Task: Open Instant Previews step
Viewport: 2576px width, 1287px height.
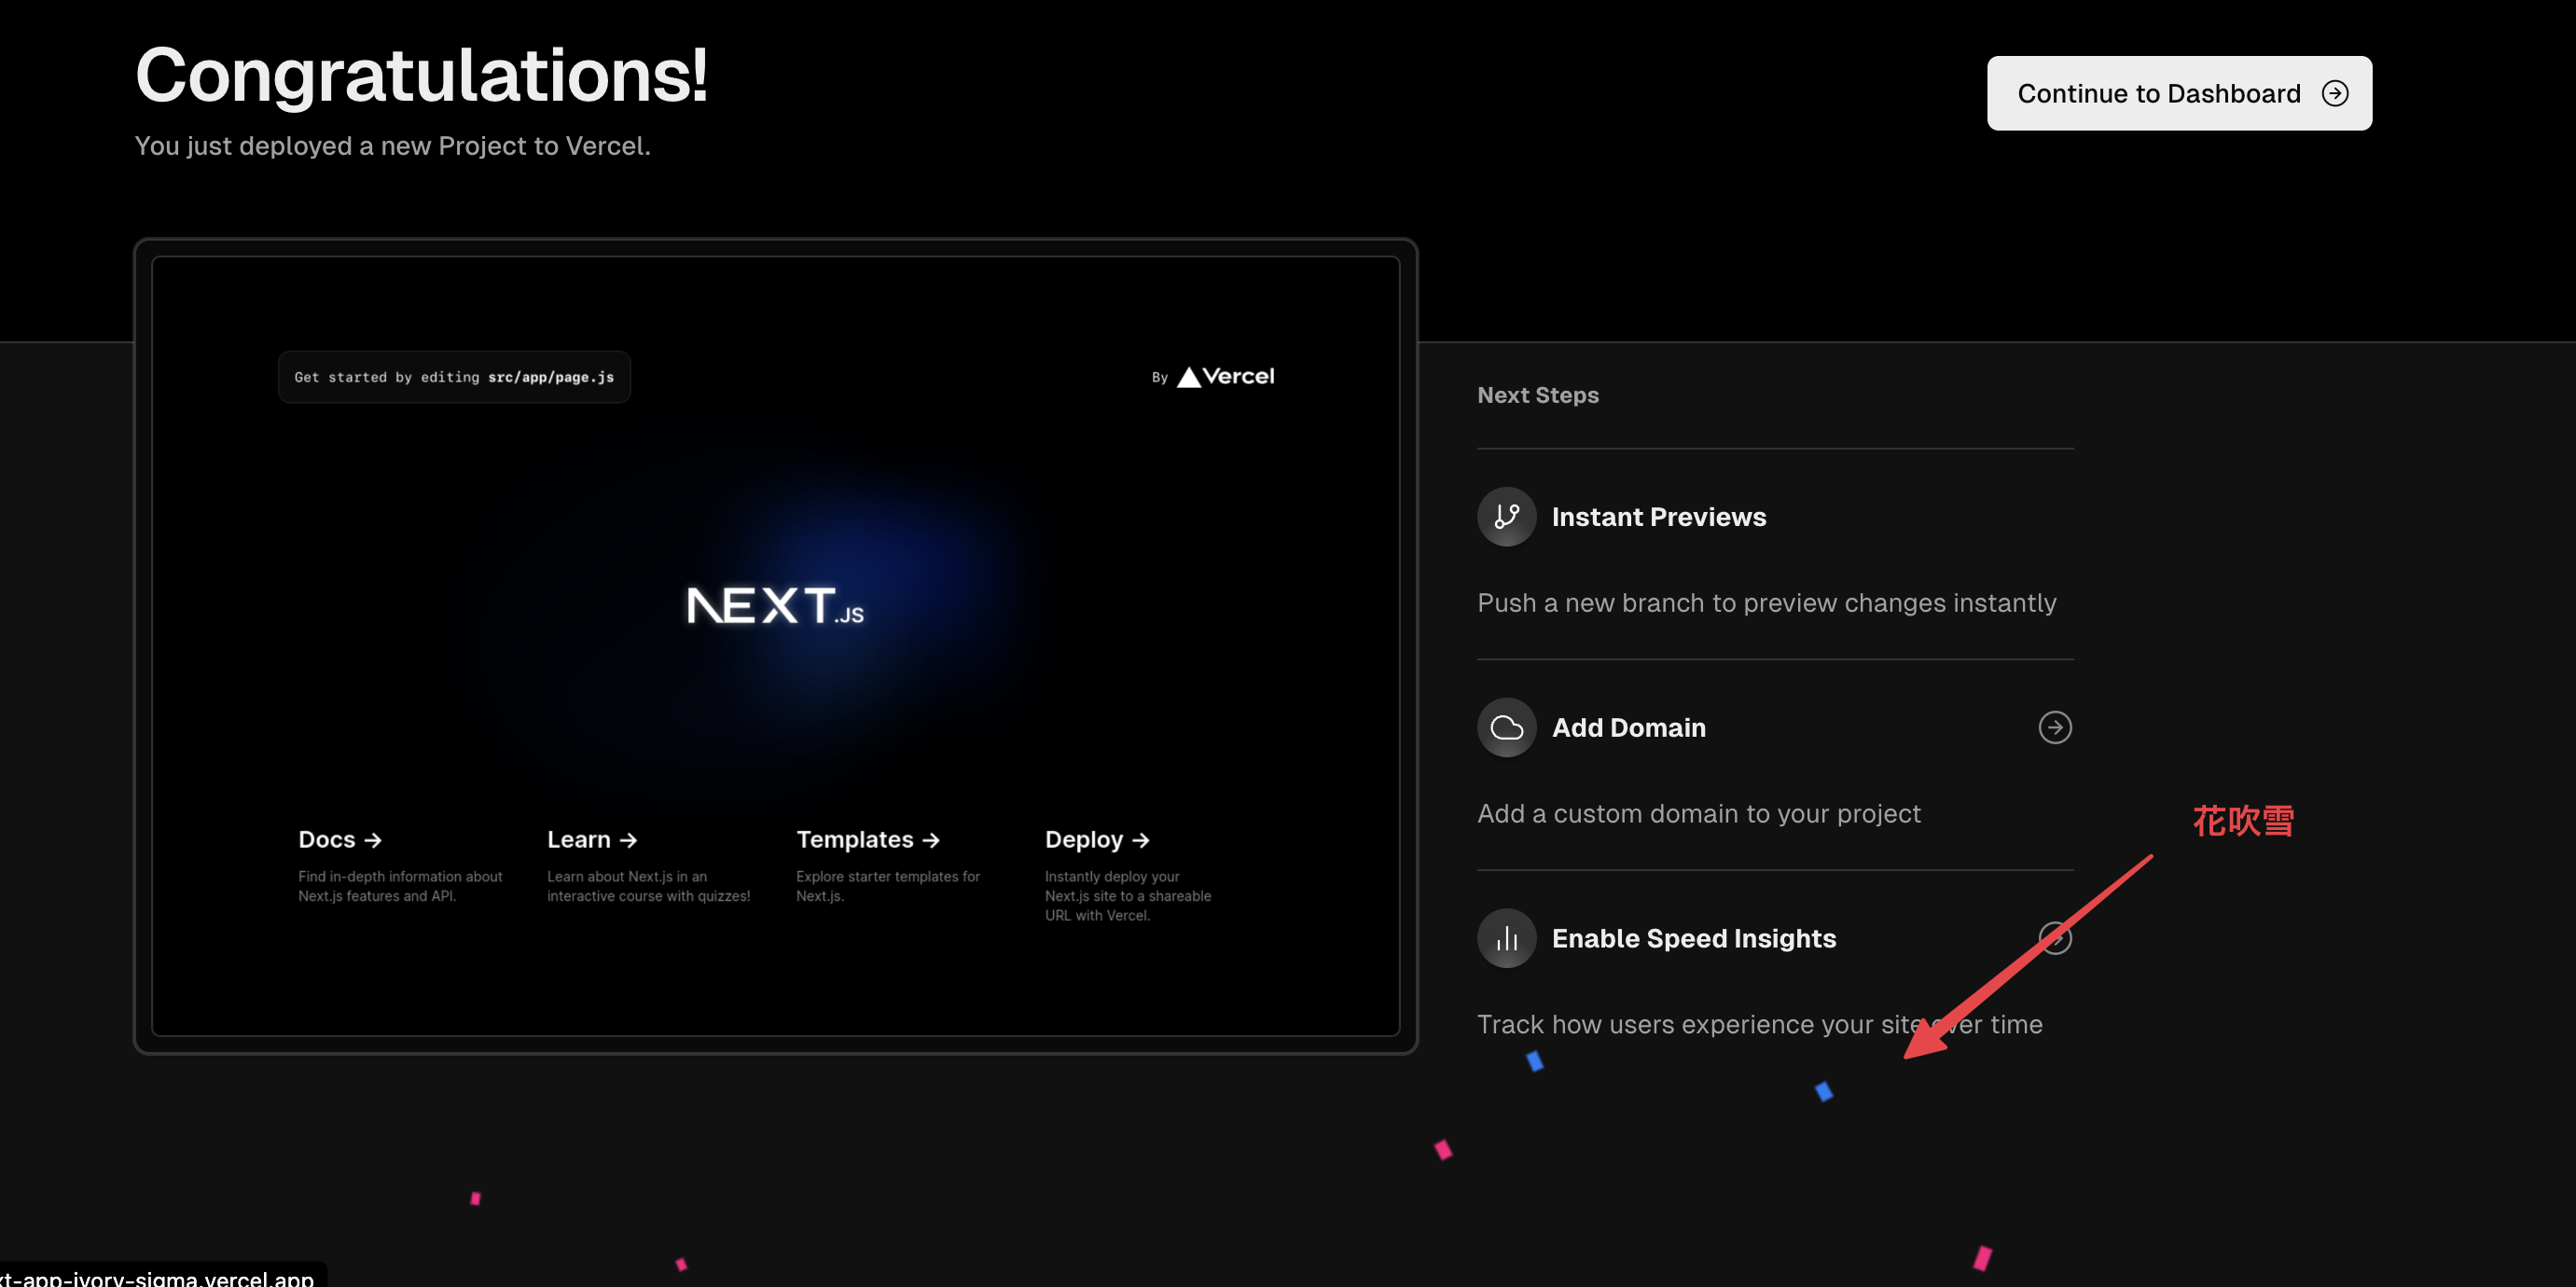Action: pyautogui.click(x=1775, y=554)
